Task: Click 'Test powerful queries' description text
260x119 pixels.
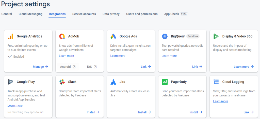Action: [182, 48]
